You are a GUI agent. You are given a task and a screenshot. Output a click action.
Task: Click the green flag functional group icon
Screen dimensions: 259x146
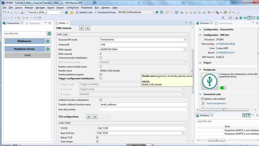click(157, 12)
